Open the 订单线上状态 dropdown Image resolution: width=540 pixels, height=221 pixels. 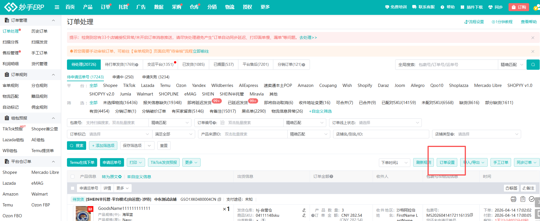coord(375,123)
